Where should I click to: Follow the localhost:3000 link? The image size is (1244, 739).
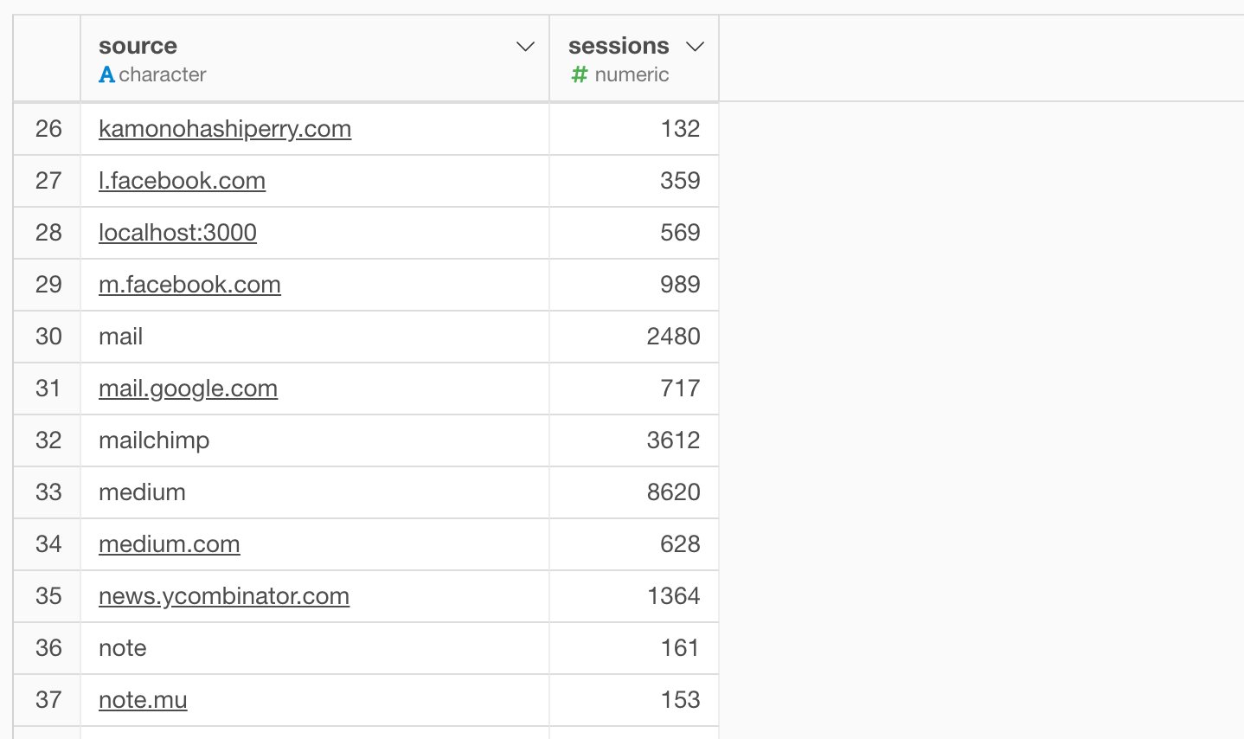pyautogui.click(x=177, y=233)
